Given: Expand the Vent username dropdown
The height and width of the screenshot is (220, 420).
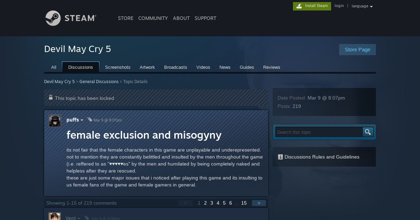Looking at the screenshot, I should 78,218.
